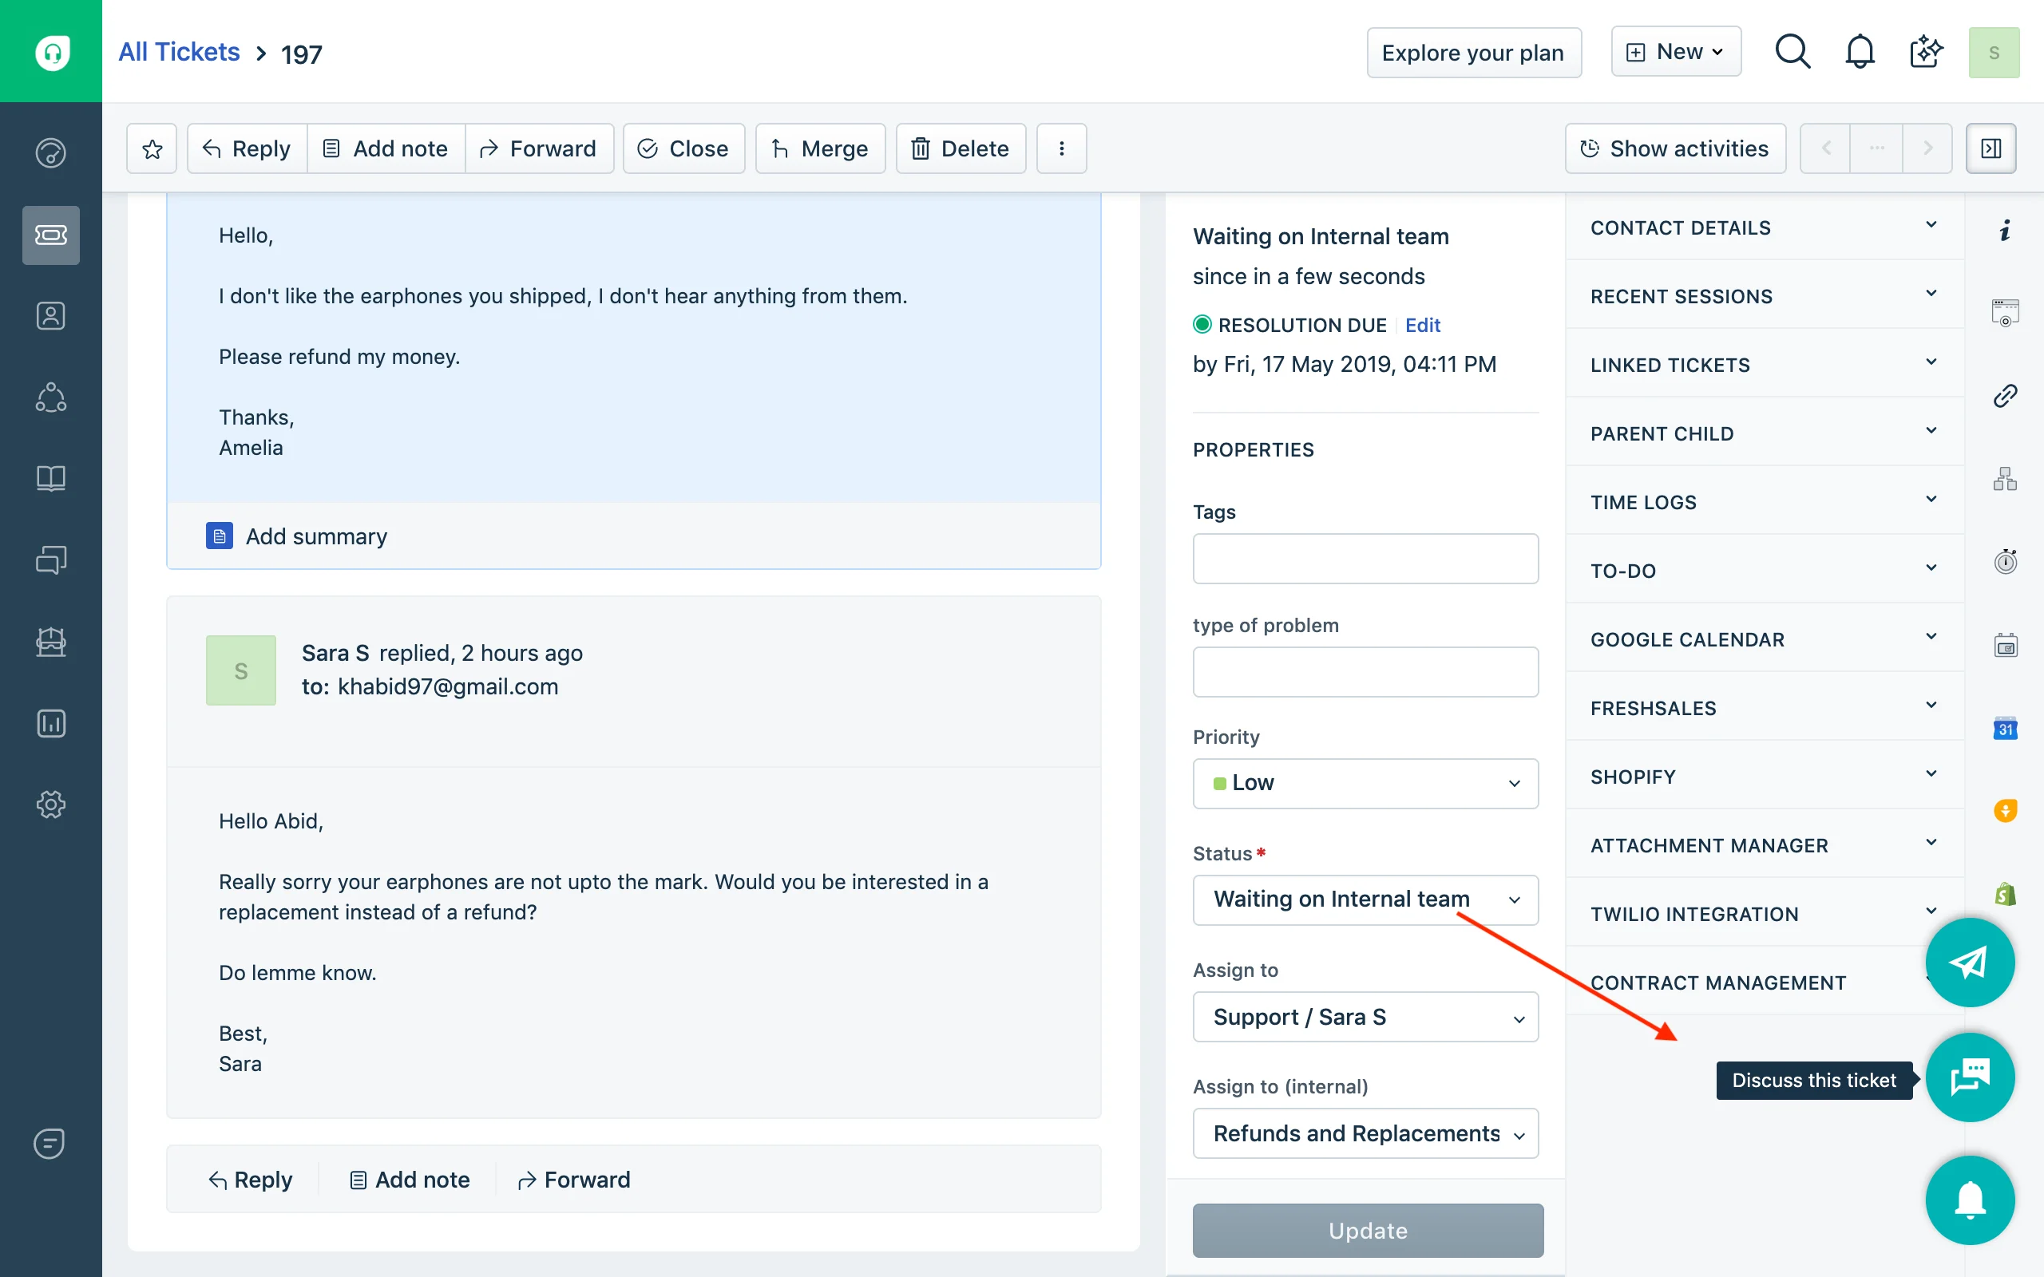Open the Dashboard from the left sidebar

click(50, 153)
